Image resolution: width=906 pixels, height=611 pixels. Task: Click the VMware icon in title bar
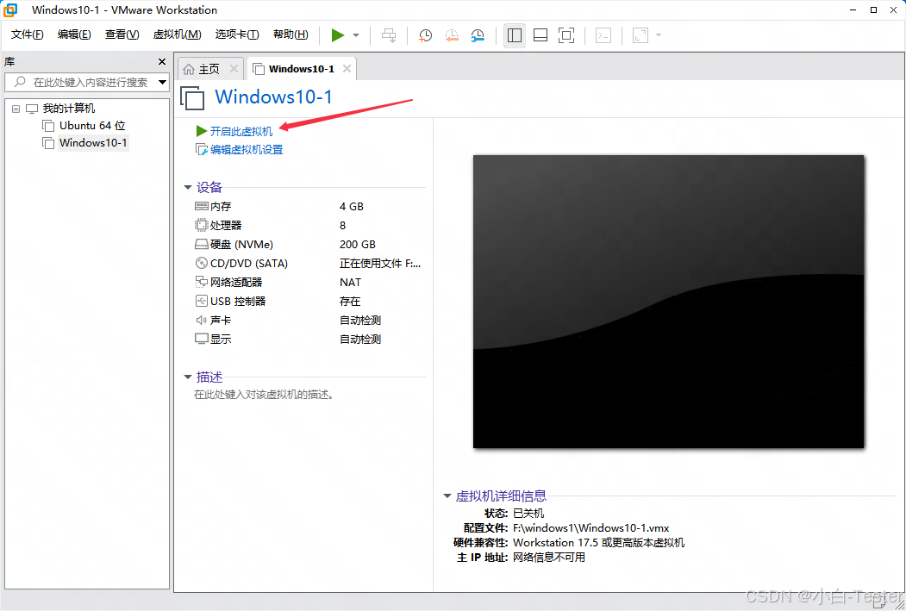tap(10, 9)
